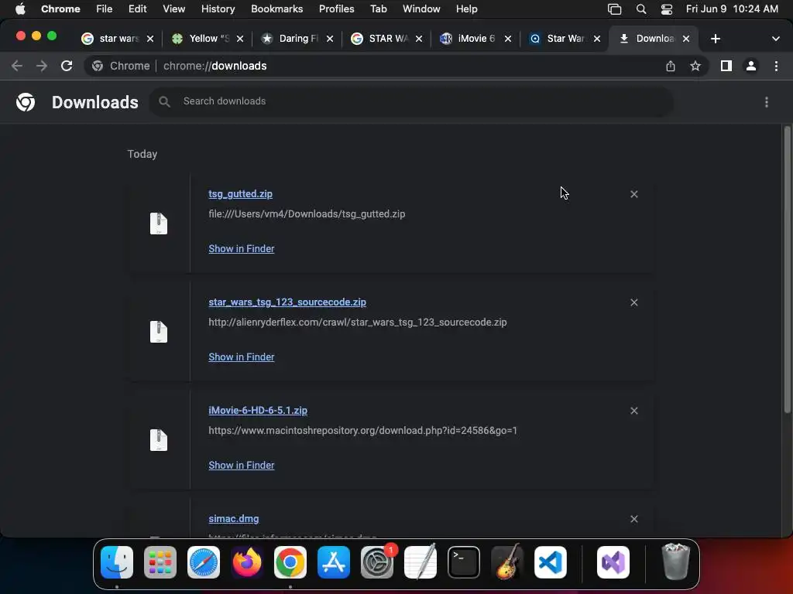Open the simac.dmg download link

point(234,519)
